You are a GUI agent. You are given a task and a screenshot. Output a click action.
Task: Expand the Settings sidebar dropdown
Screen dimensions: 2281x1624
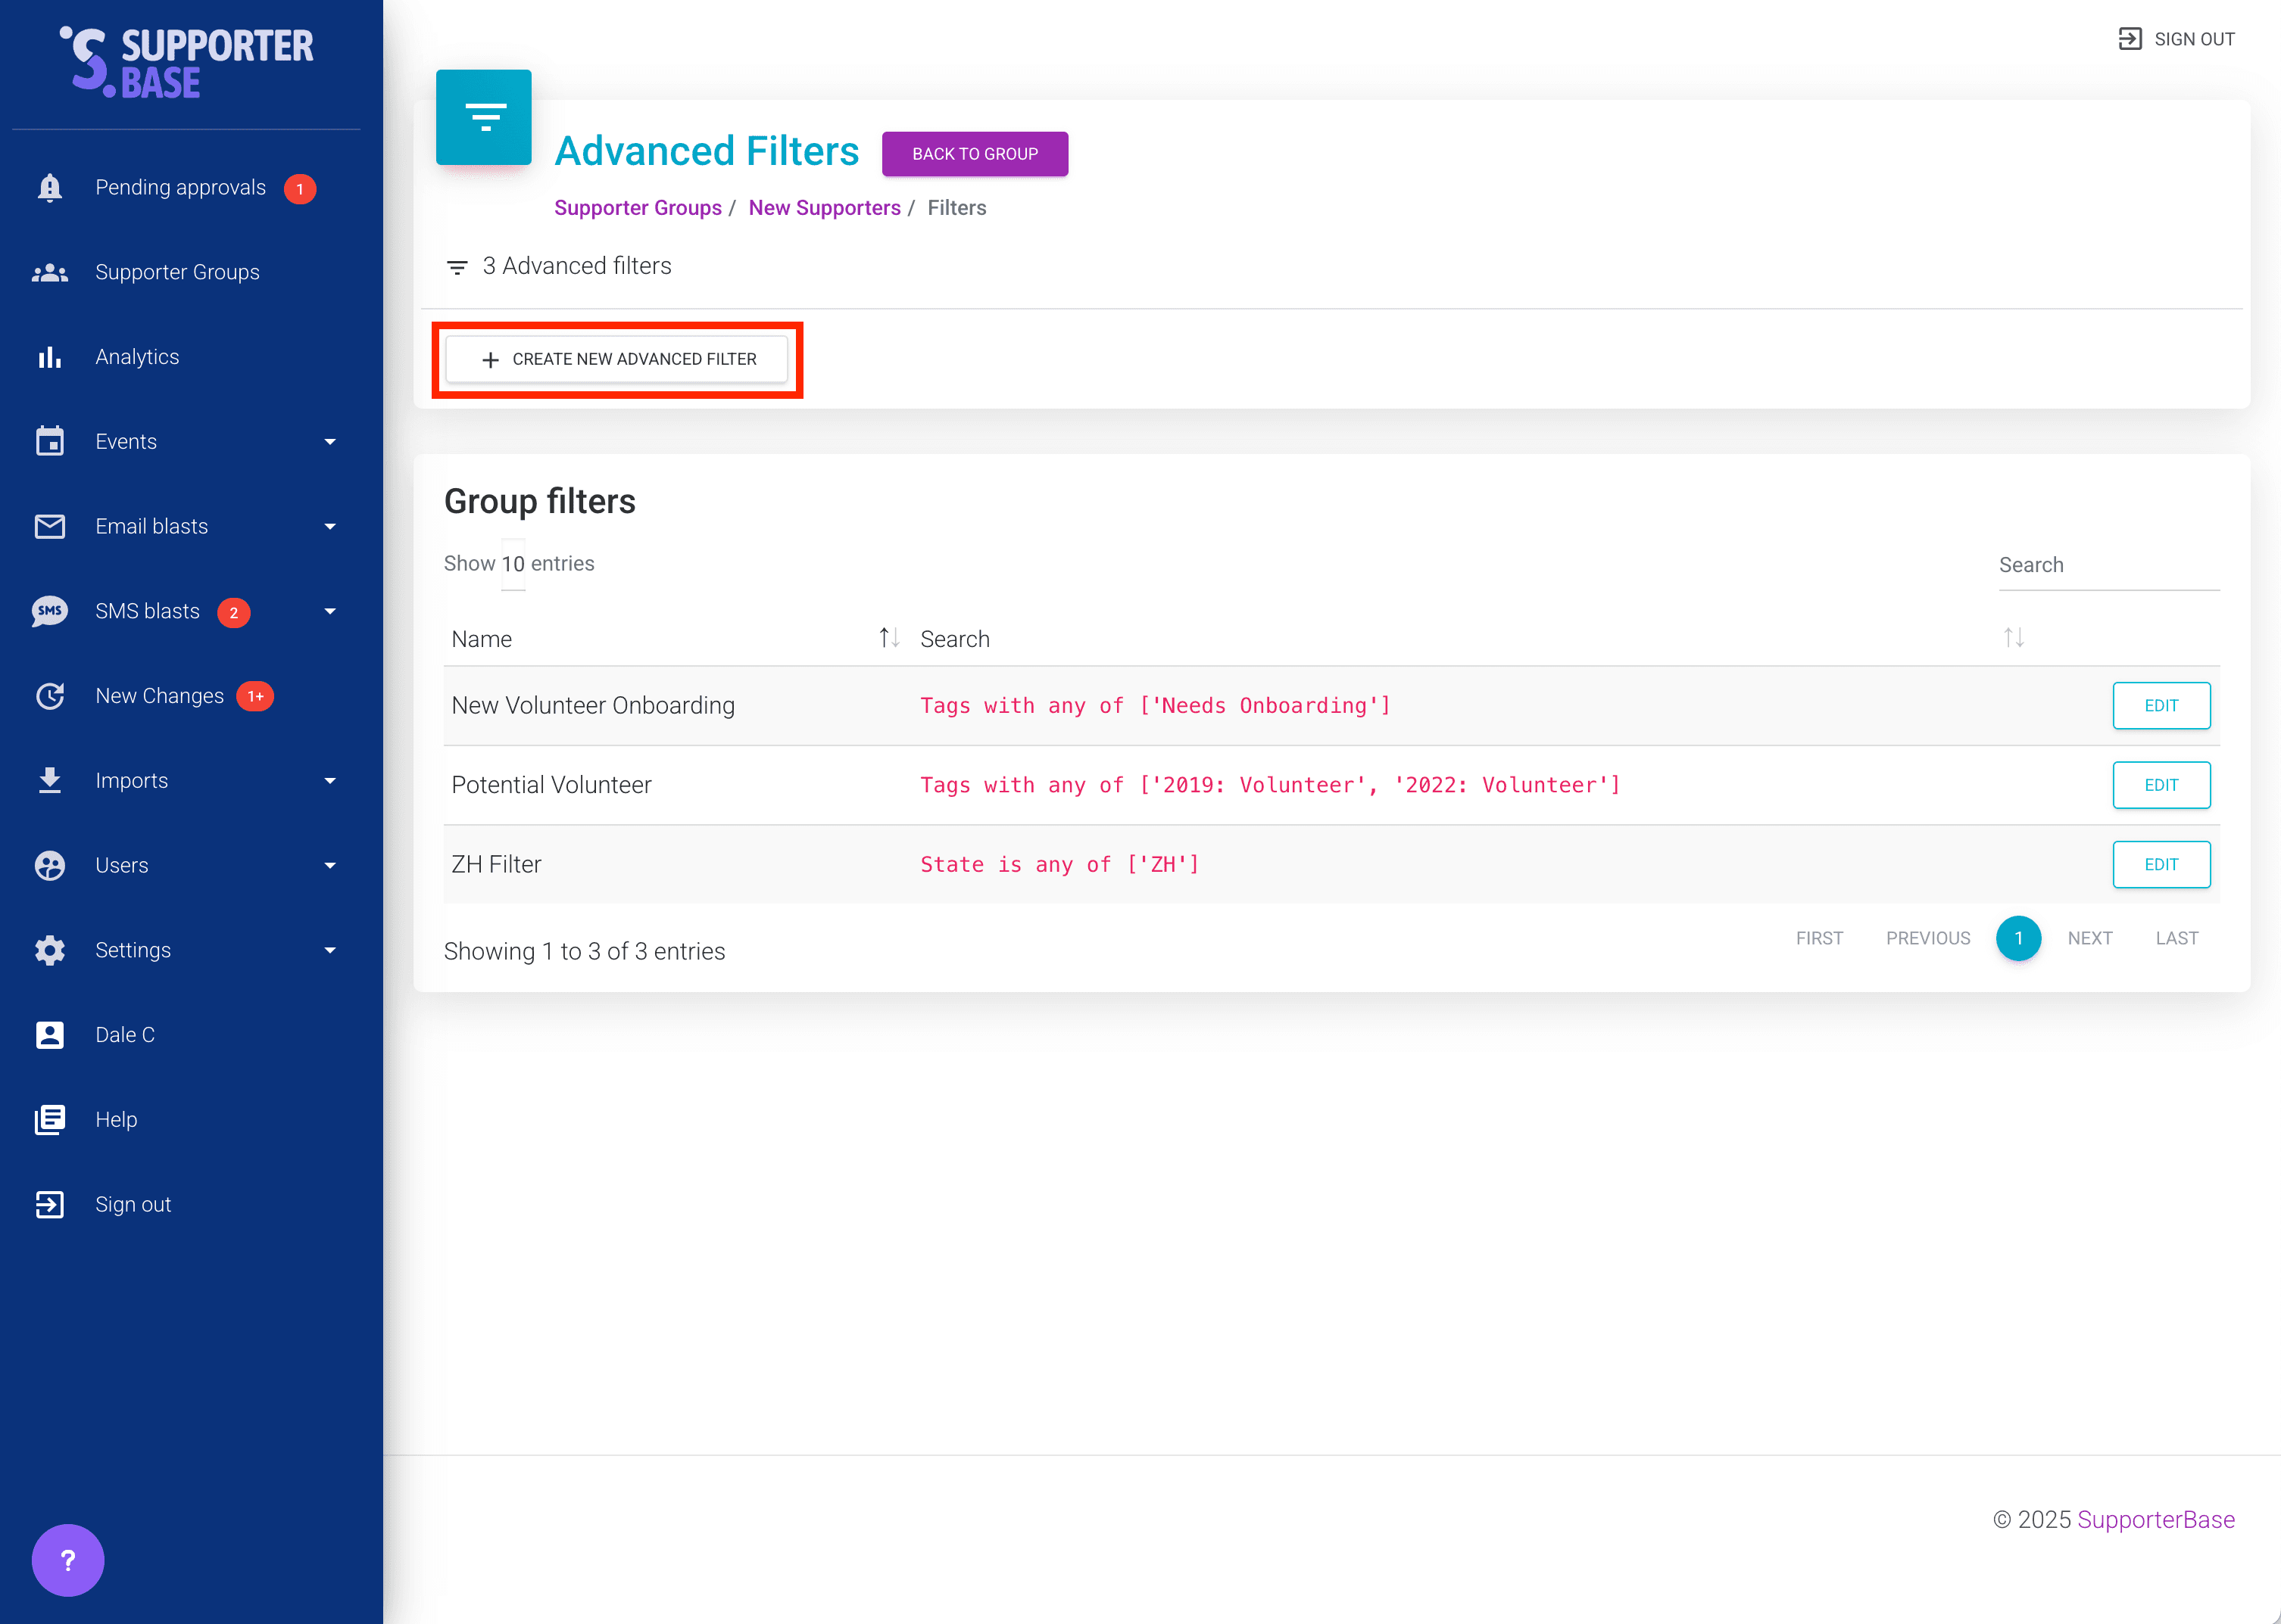point(329,950)
